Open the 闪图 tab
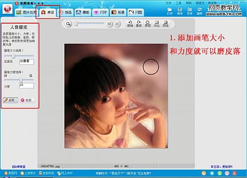The width and height of the screenshot is (247, 178). pos(135,12)
